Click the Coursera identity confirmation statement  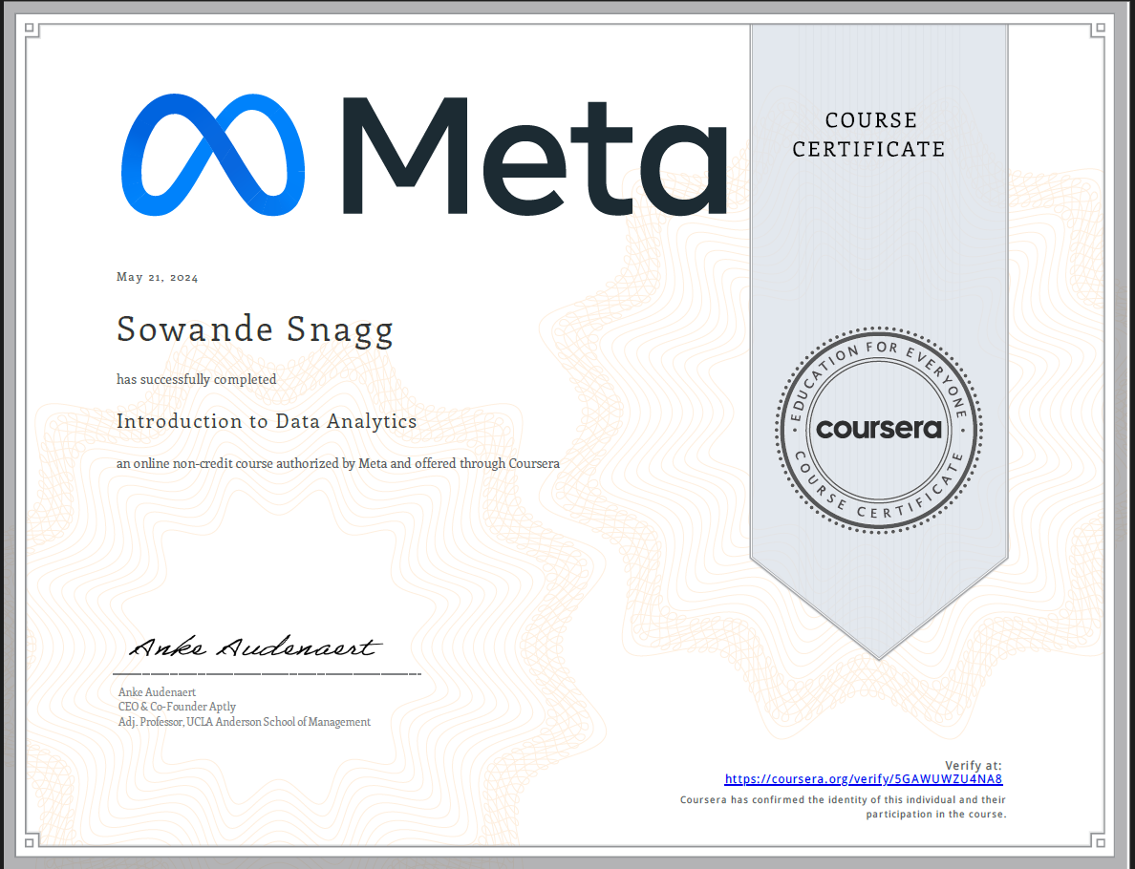843,807
